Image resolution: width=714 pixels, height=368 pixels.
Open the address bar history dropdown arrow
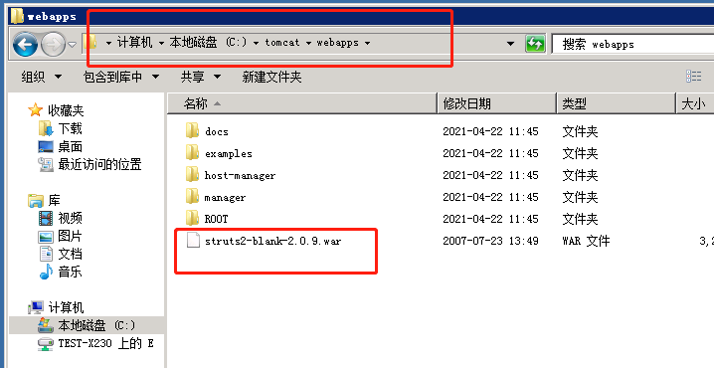[510, 44]
